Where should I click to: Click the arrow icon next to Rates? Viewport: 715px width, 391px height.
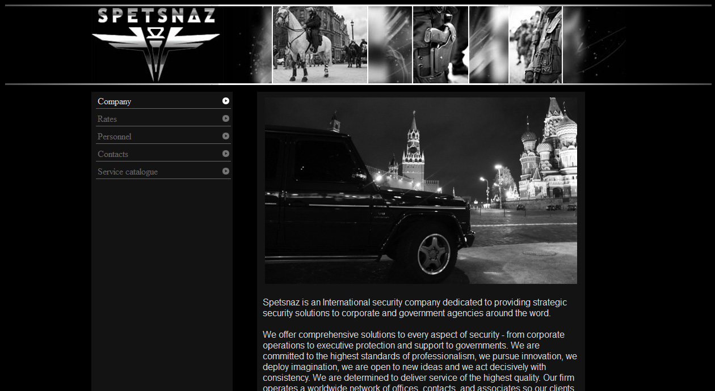226,118
